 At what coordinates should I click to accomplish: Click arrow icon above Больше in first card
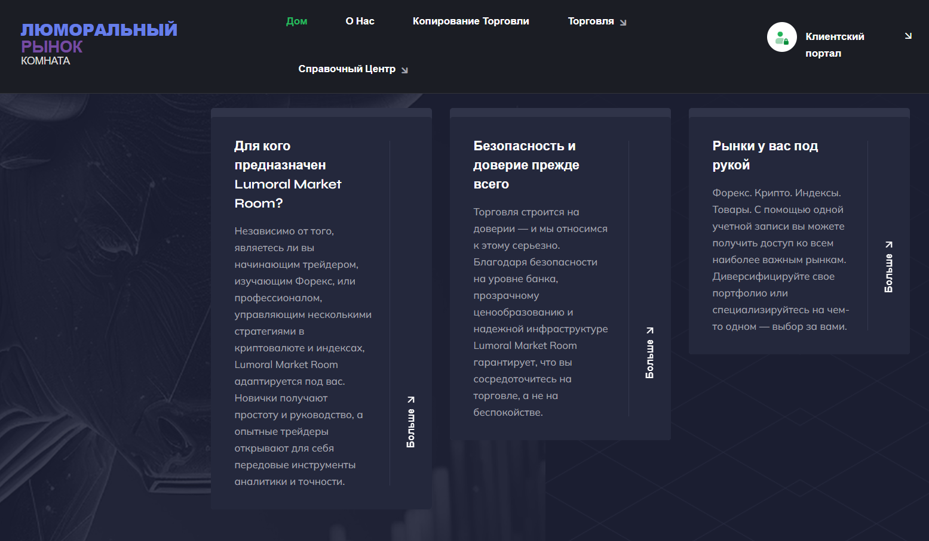pyautogui.click(x=410, y=400)
